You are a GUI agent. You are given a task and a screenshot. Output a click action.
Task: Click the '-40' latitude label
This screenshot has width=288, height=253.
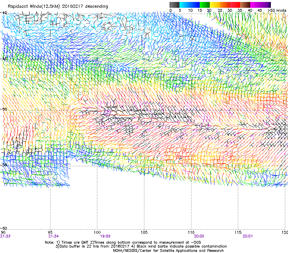(x=4, y=13)
